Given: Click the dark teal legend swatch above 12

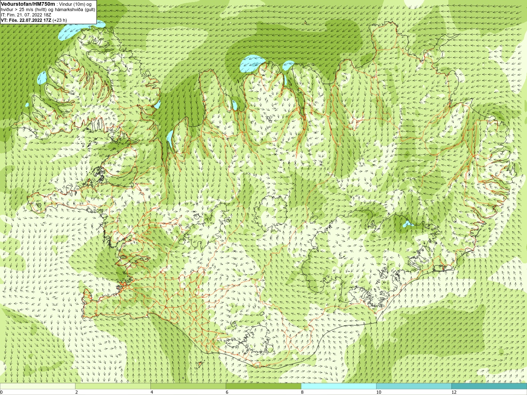Looking at the screenshot, I should [x=489, y=386].
